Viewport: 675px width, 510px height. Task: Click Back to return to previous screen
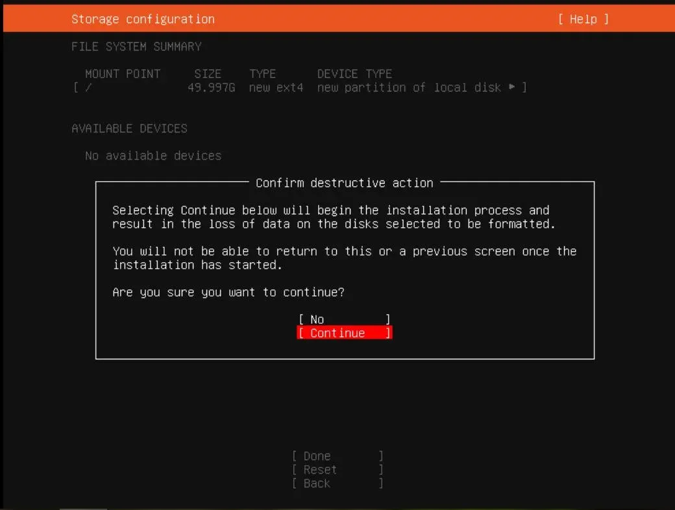pyautogui.click(x=315, y=483)
